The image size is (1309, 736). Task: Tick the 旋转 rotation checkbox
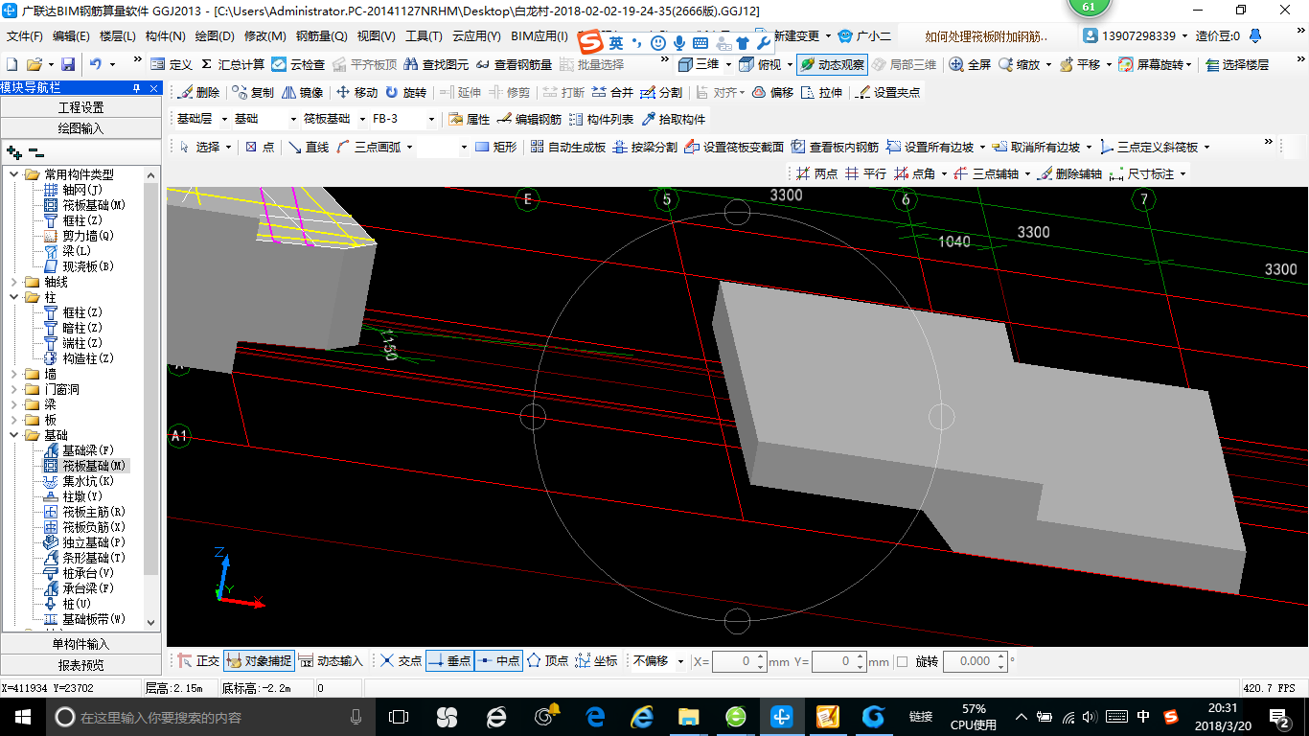coord(902,661)
